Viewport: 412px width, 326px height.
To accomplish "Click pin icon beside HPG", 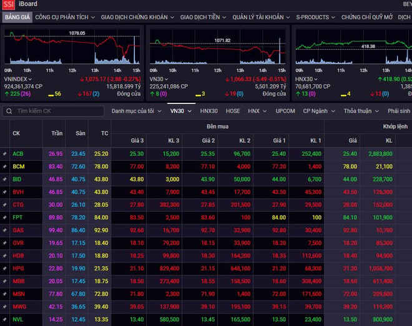I will pyautogui.click(x=5, y=268).
